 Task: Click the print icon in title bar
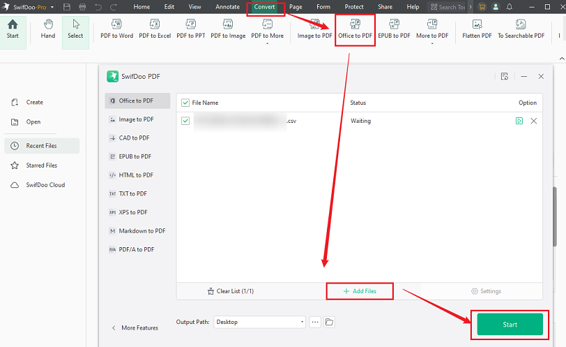82,7
